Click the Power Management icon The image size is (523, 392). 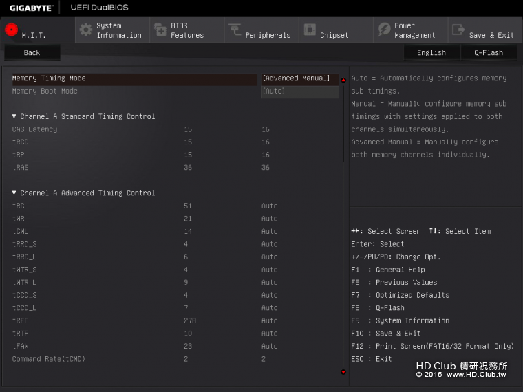pos(384,30)
